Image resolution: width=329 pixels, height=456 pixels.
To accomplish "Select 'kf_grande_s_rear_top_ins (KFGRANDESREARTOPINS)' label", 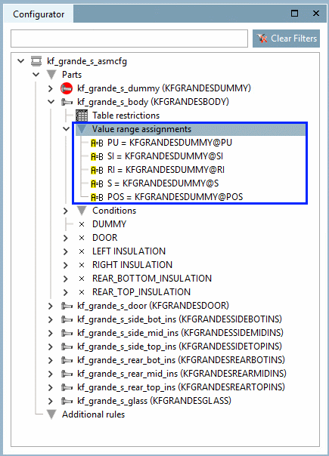I will (x=181, y=387).
